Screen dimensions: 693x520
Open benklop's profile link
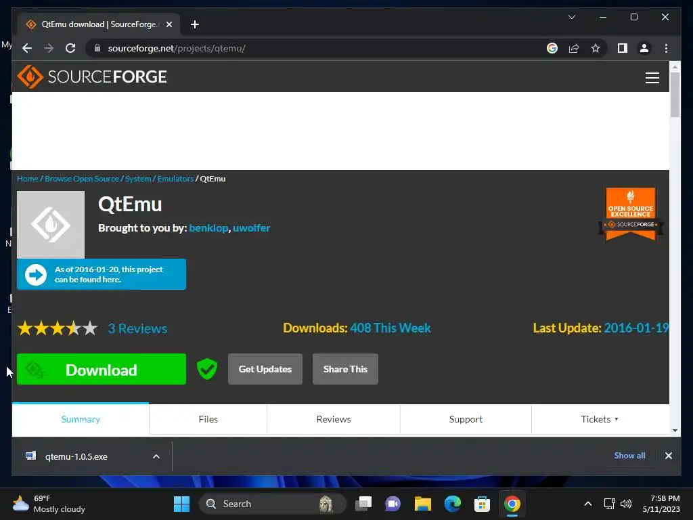pyautogui.click(x=208, y=228)
